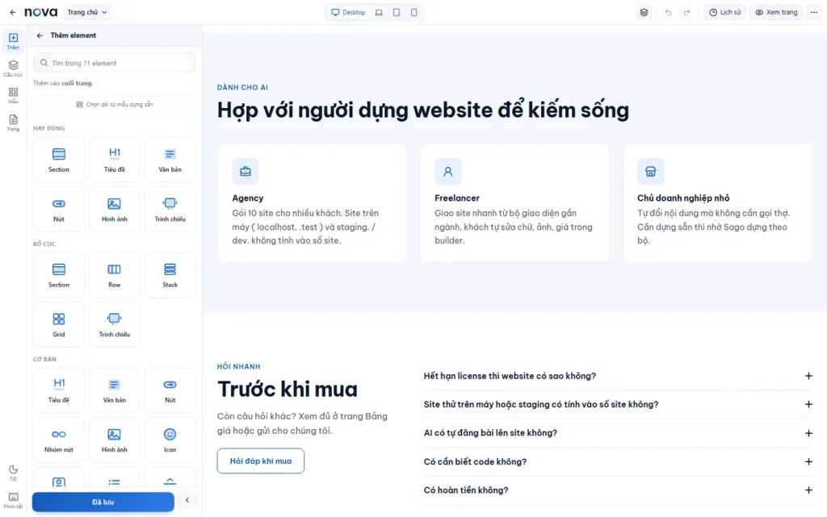
Task: Click the redo arrow
Action: [x=686, y=12]
